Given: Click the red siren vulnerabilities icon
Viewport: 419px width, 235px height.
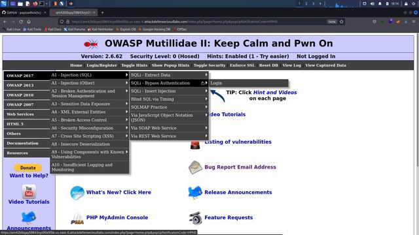Looking at the screenshot, I should (195, 145).
